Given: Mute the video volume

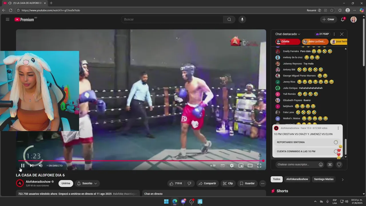Looking at the screenshot, I should coord(41,166).
